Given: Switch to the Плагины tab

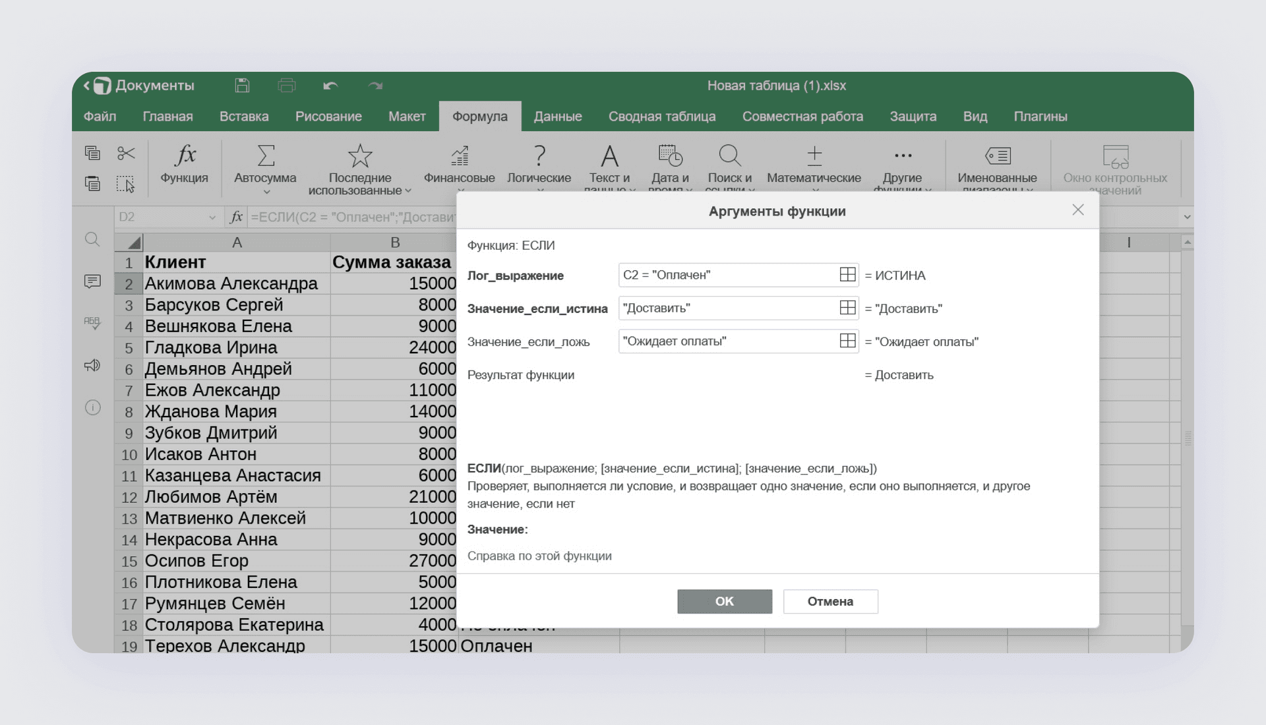Looking at the screenshot, I should (1040, 116).
